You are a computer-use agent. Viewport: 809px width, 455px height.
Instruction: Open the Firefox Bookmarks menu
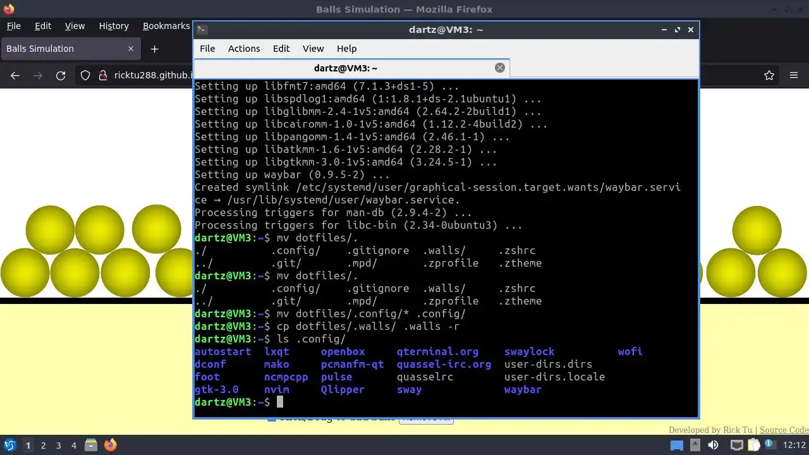166,26
